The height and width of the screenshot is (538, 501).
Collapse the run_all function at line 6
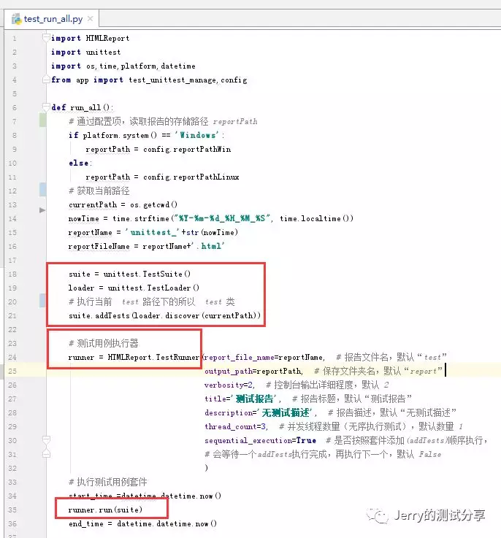click(x=46, y=107)
